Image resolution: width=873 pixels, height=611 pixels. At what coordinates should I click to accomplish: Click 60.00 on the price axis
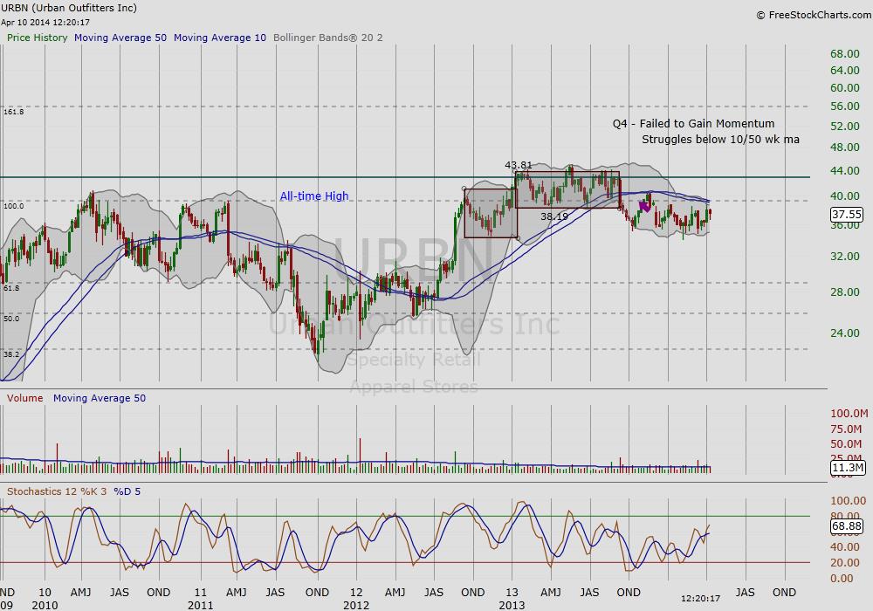point(844,87)
